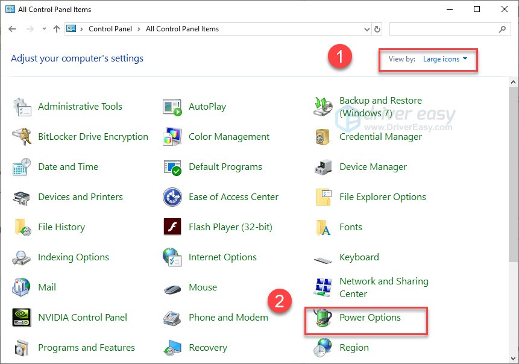Click the Default Programs link
The image size is (519, 364).
click(x=225, y=167)
